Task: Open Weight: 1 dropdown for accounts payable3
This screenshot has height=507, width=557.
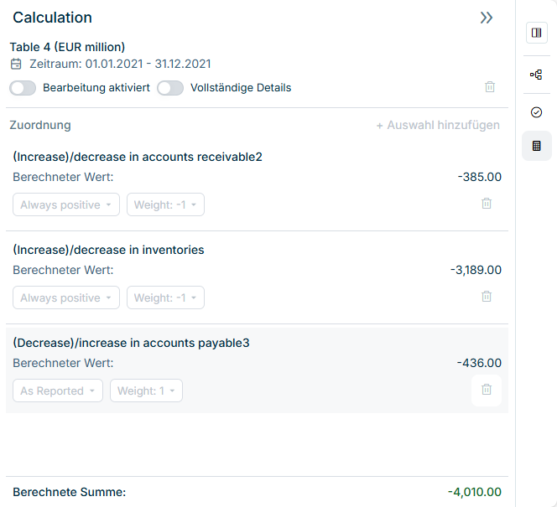Action: [146, 391]
